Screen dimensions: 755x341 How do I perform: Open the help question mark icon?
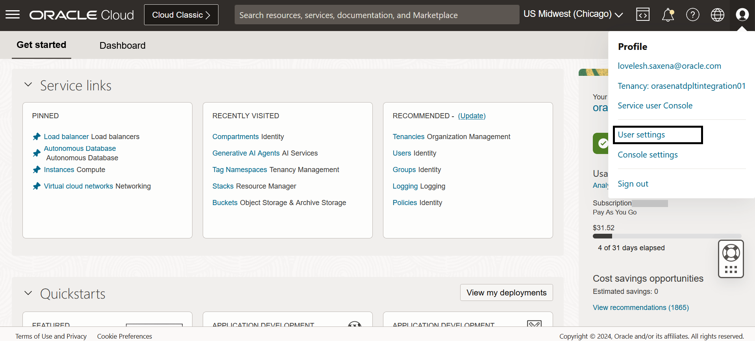click(x=693, y=15)
